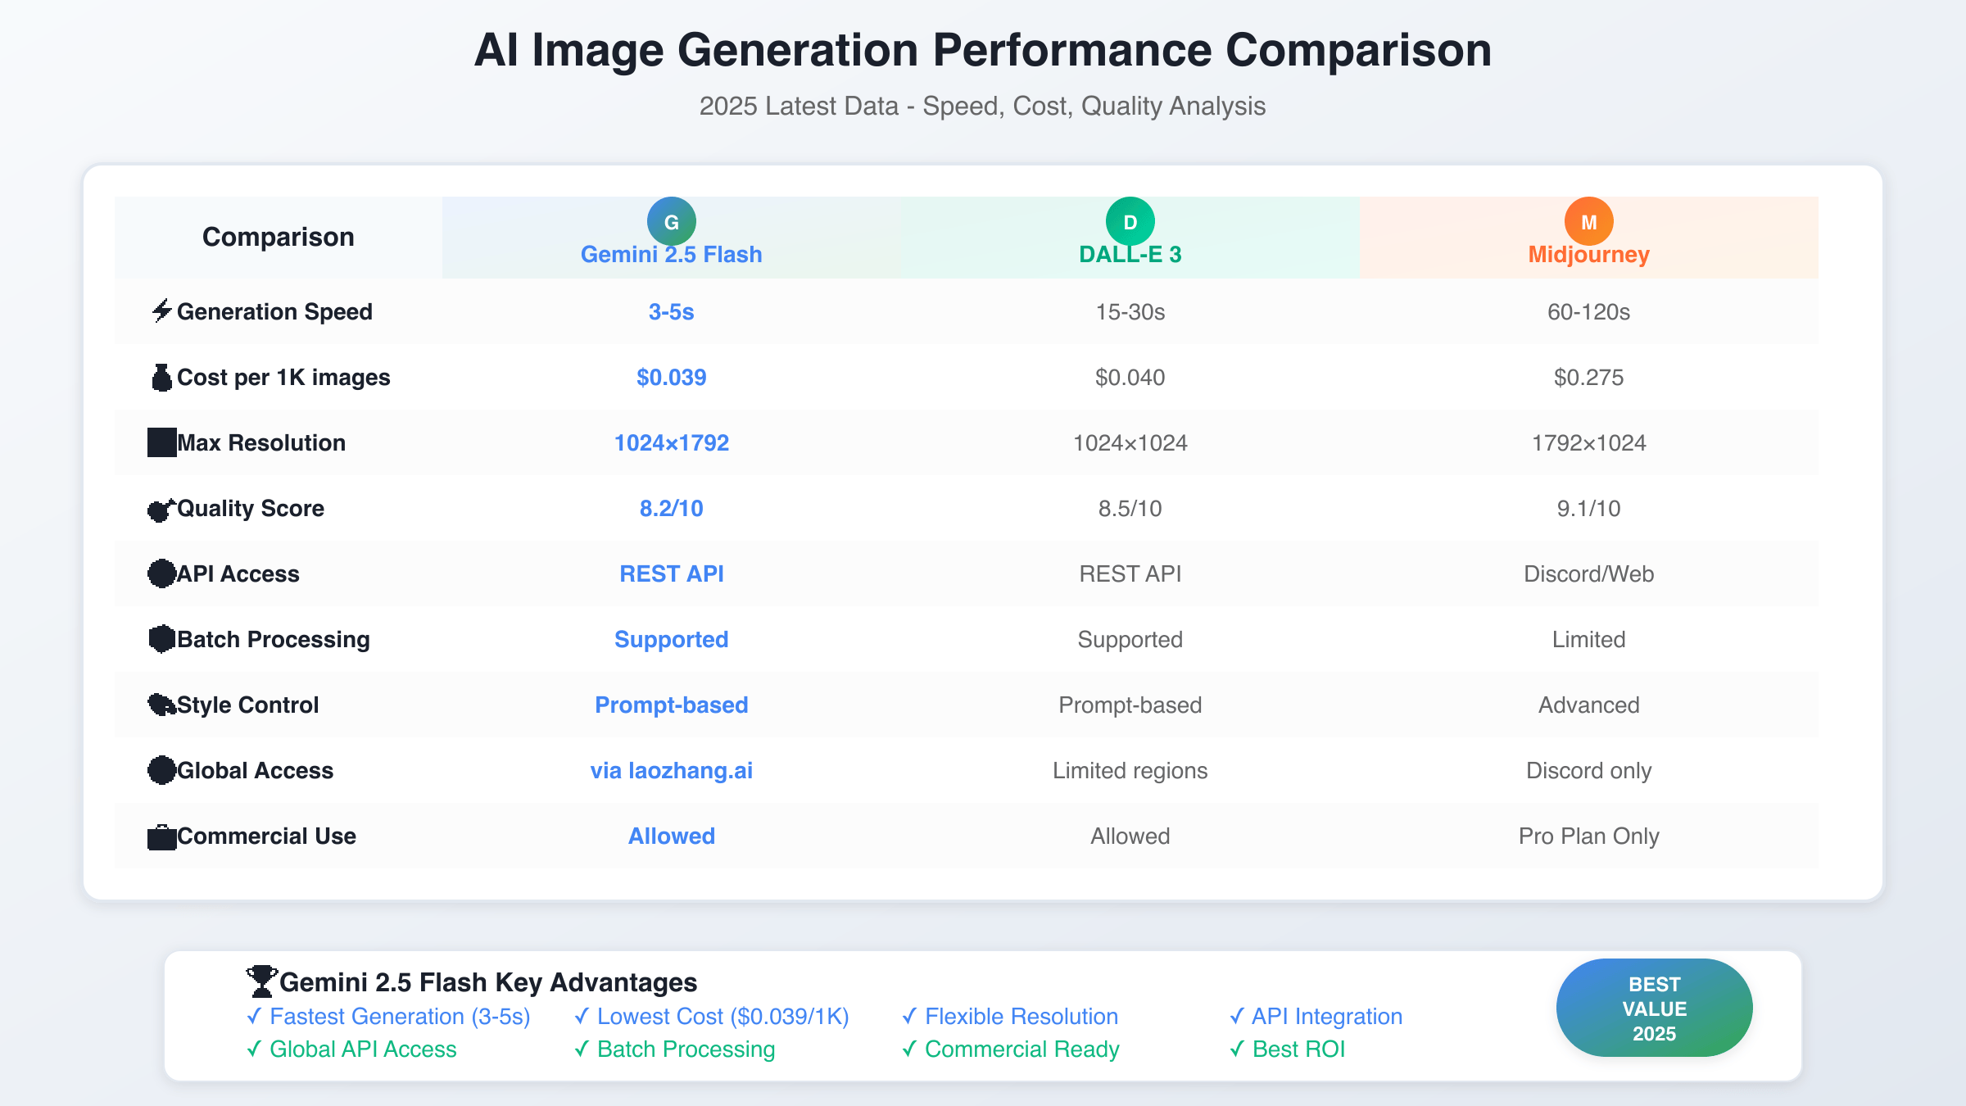Image resolution: width=1966 pixels, height=1106 pixels.
Task: Click the AI Image Generation Performance Comparison title
Action: (x=983, y=50)
